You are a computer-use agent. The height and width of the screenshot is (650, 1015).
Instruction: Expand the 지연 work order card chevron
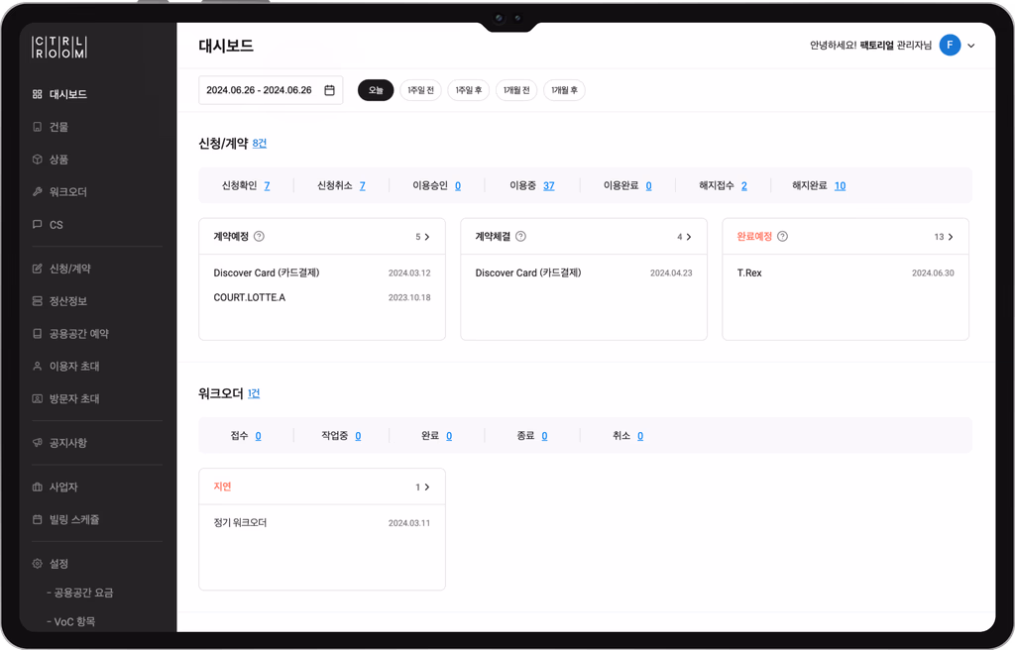click(x=426, y=487)
